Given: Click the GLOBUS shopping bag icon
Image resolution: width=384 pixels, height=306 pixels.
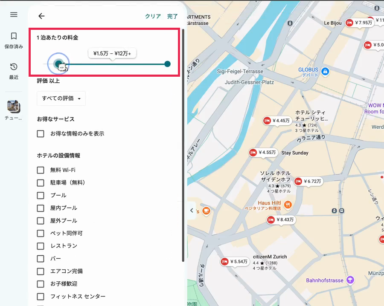Looking at the screenshot, I should (325, 72).
